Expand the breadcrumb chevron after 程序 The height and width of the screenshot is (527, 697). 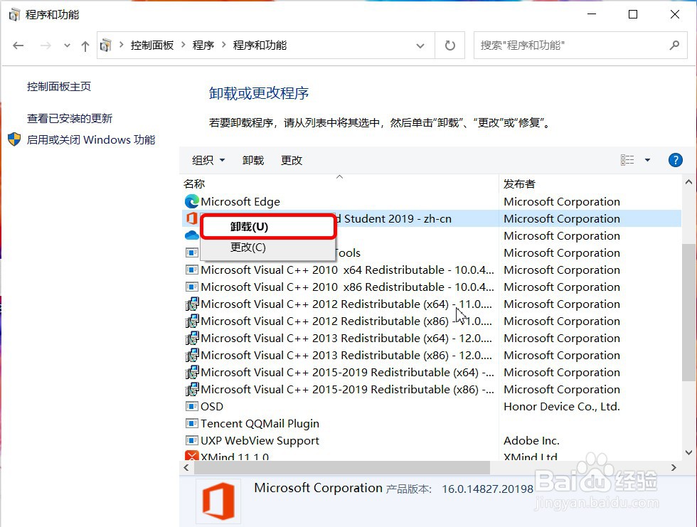tap(223, 46)
